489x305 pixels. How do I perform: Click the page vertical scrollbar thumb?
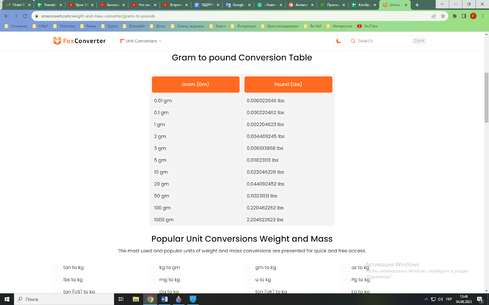(x=487, y=98)
